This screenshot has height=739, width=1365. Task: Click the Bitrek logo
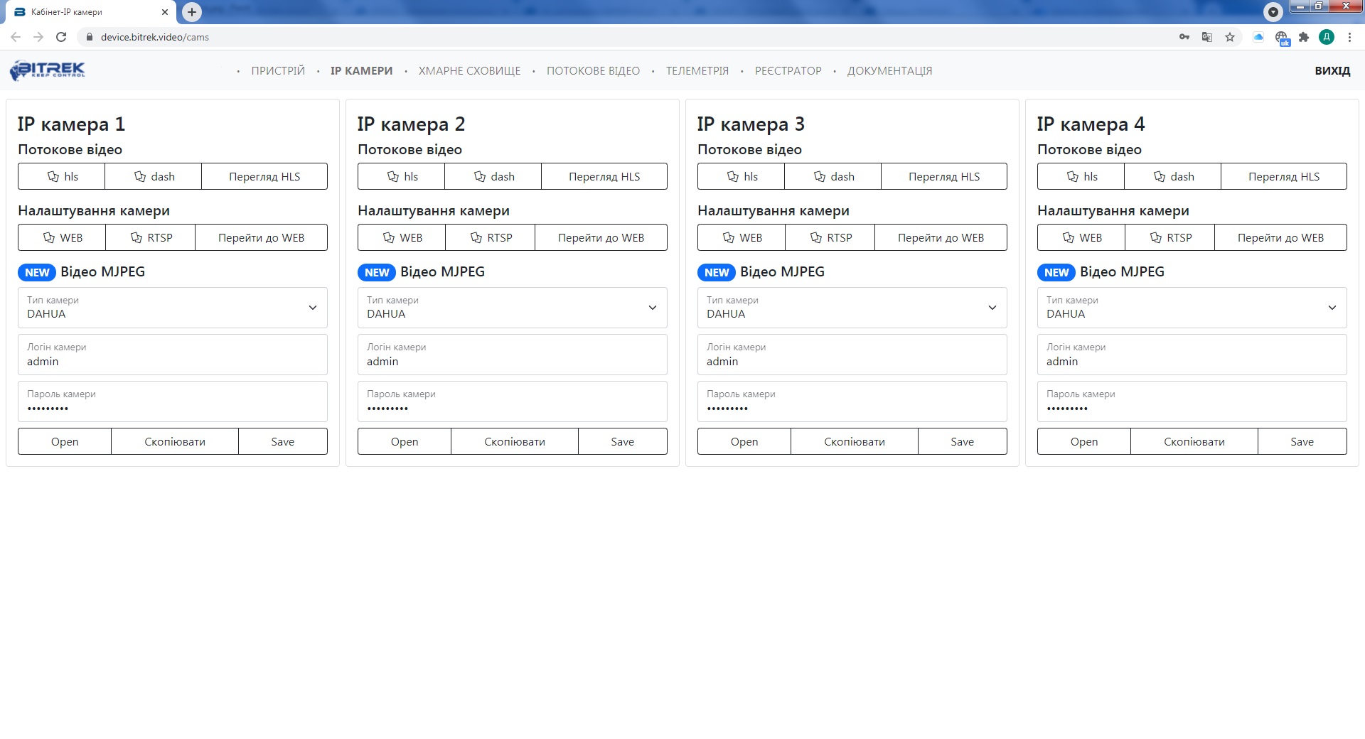pyautogui.click(x=48, y=70)
